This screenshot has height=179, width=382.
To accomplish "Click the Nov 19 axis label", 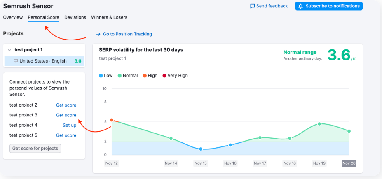I will click(319, 163).
